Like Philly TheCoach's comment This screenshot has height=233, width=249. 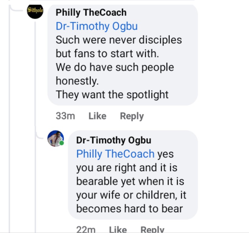coord(97,116)
